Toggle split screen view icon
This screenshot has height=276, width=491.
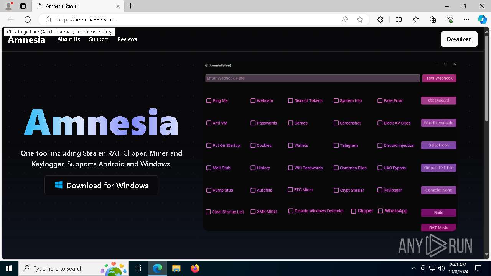(399, 20)
